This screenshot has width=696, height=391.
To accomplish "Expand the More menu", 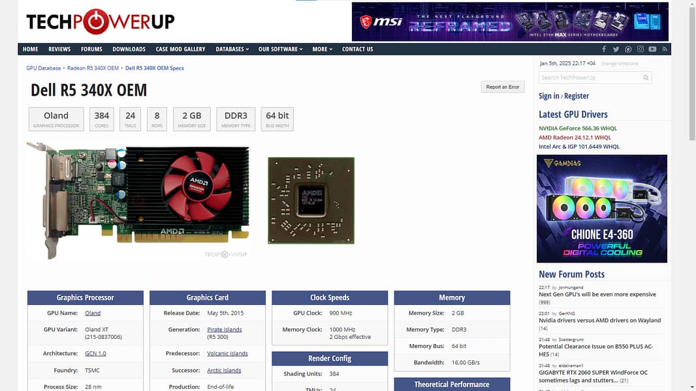I will (x=322, y=49).
